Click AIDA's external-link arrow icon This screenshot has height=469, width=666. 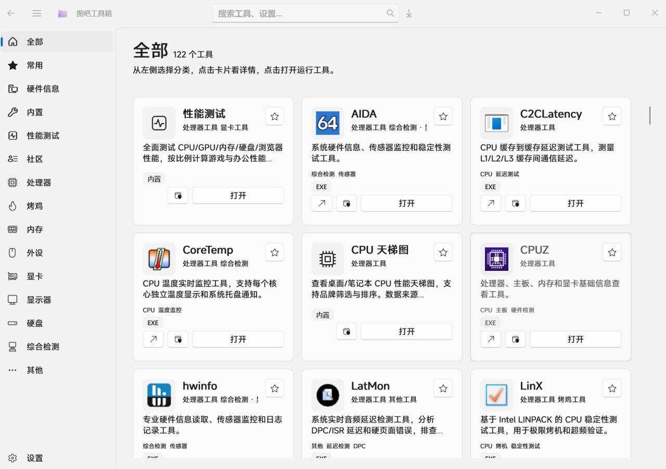point(322,203)
